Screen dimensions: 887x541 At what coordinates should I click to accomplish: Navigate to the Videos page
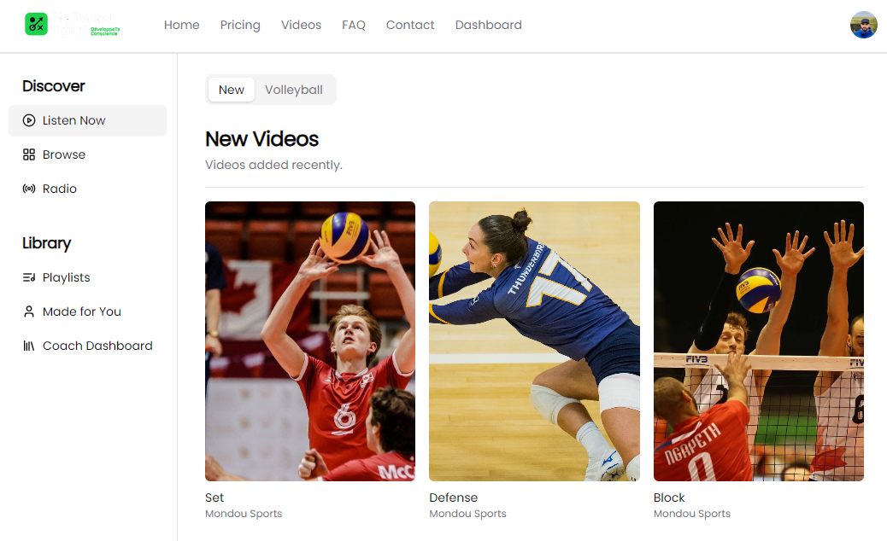pyautogui.click(x=301, y=25)
